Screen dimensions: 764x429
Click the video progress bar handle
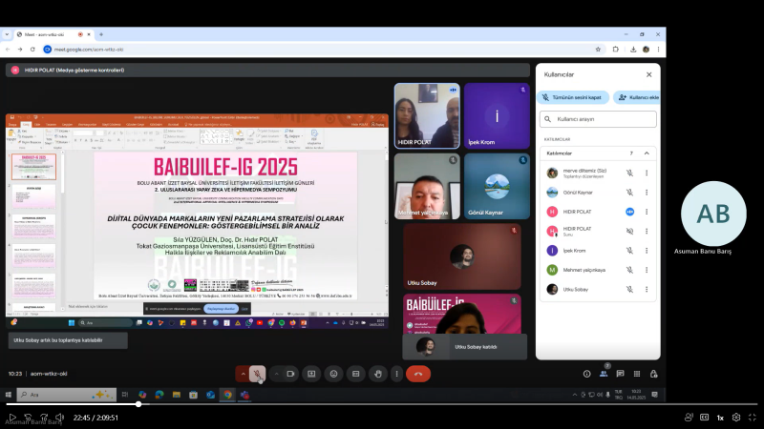click(x=138, y=404)
